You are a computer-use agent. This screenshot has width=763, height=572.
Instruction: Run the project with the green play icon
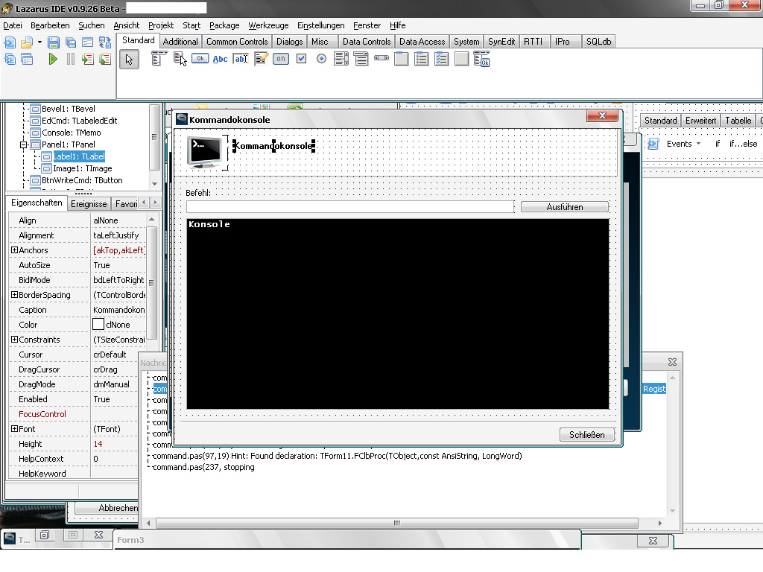click(x=54, y=60)
